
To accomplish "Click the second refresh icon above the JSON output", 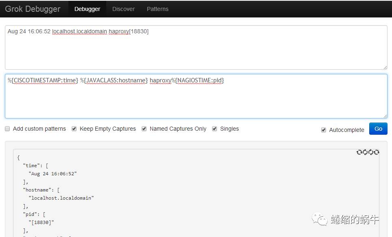I will pyautogui.click(x=365, y=152).
